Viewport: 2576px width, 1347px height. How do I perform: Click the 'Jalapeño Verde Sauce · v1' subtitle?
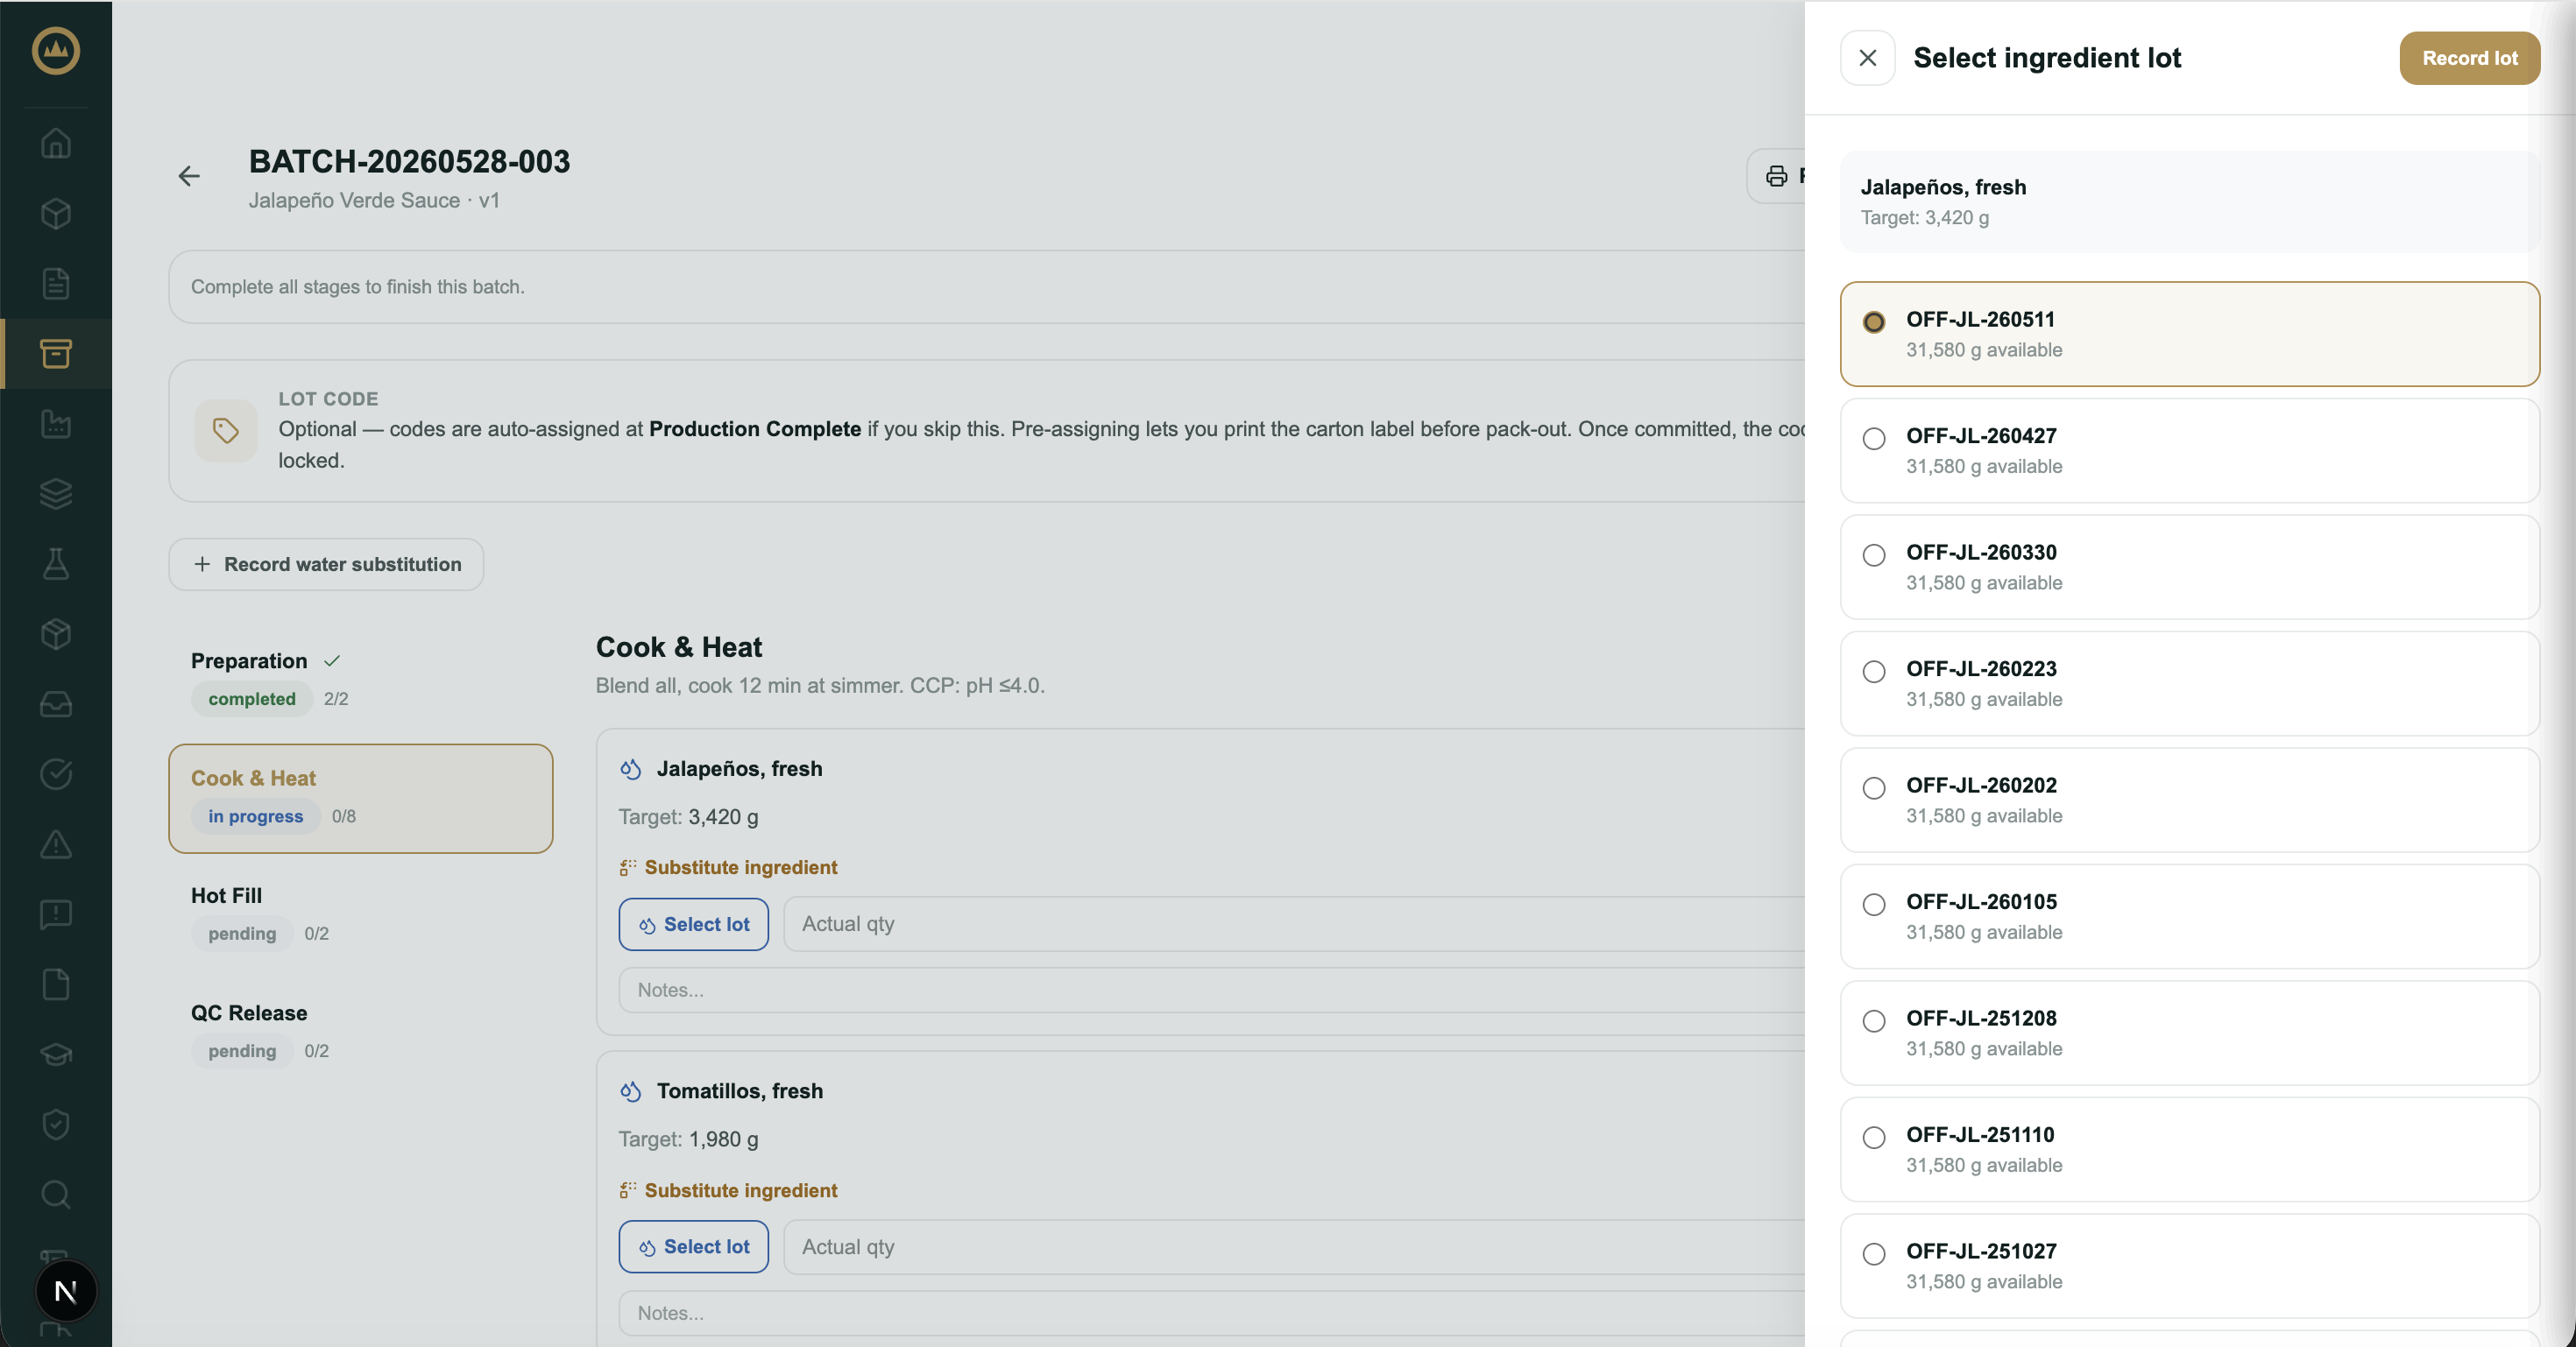[374, 201]
